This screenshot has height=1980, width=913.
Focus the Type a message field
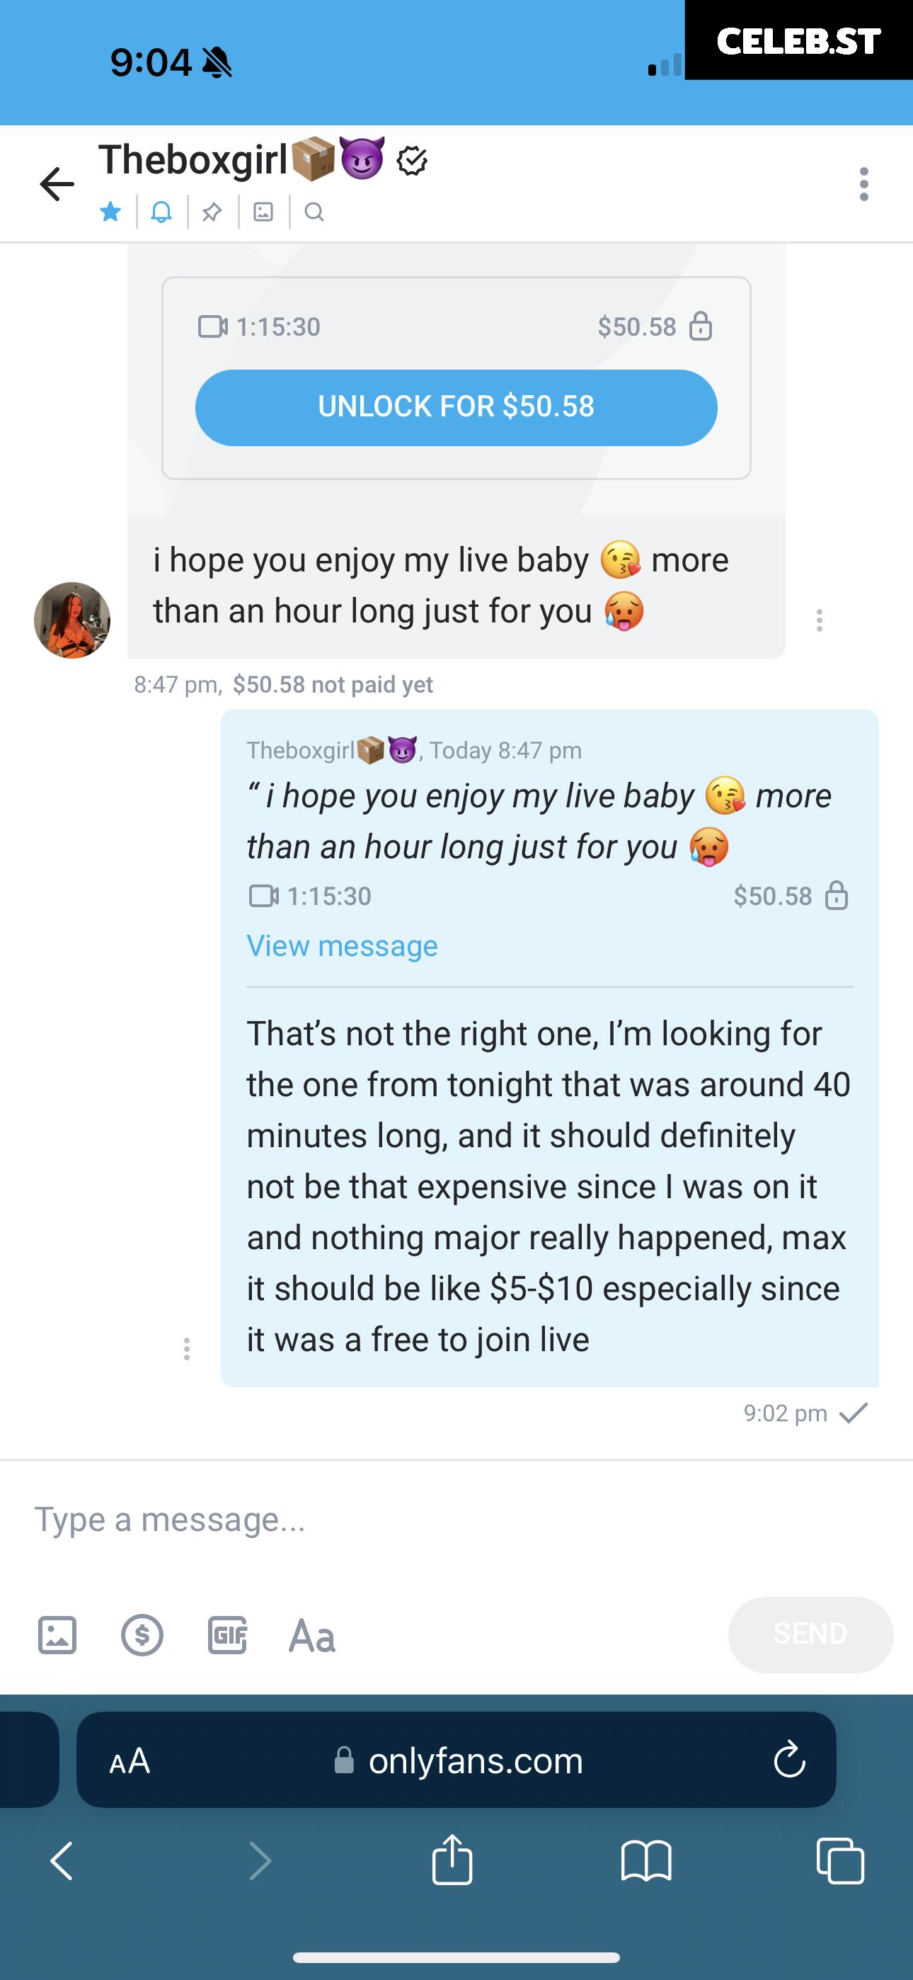(x=456, y=1520)
